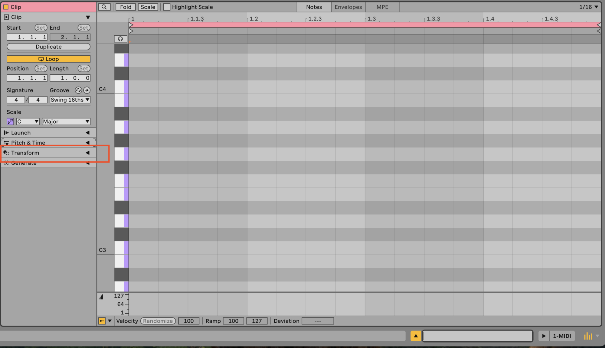605x348 pixels.
Task: Click the Duplicate button
Action: click(x=48, y=47)
